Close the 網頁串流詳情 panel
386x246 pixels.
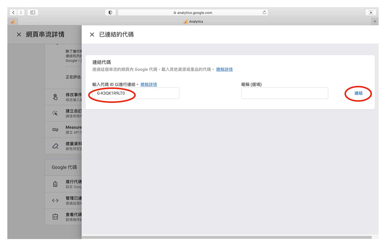tap(19, 35)
